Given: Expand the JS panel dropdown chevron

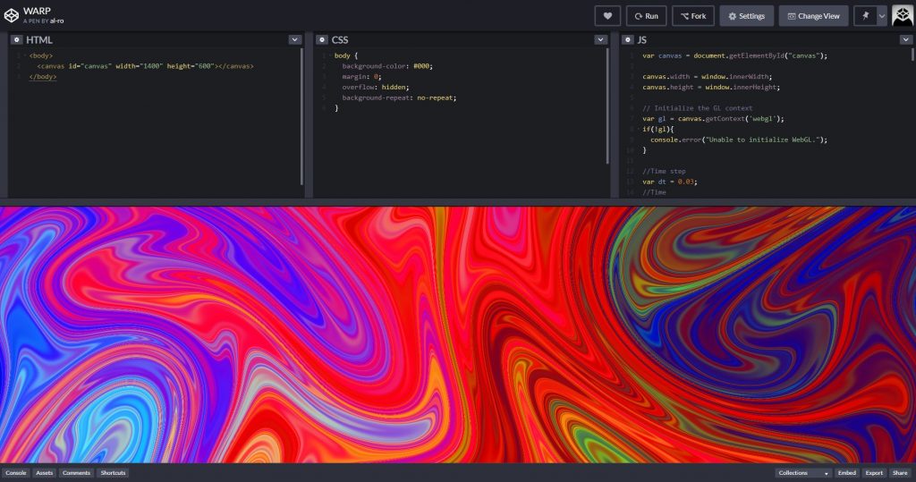Looking at the screenshot, I should pos(905,39).
